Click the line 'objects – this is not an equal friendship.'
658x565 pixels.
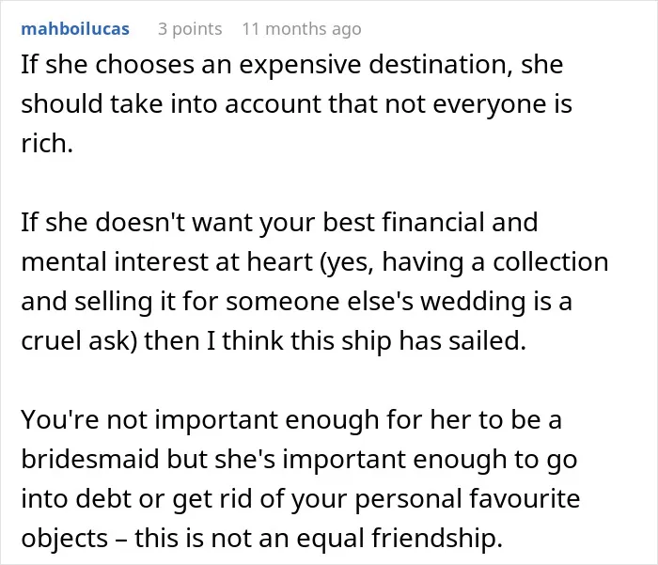(x=262, y=538)
